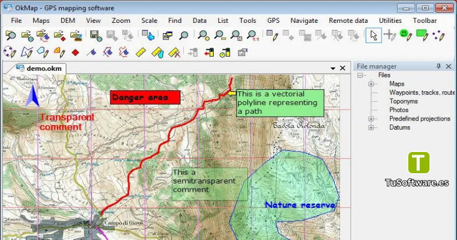Select the orange sector drawing tool
This screenshot has width=457, height=240.
[59, 53]
